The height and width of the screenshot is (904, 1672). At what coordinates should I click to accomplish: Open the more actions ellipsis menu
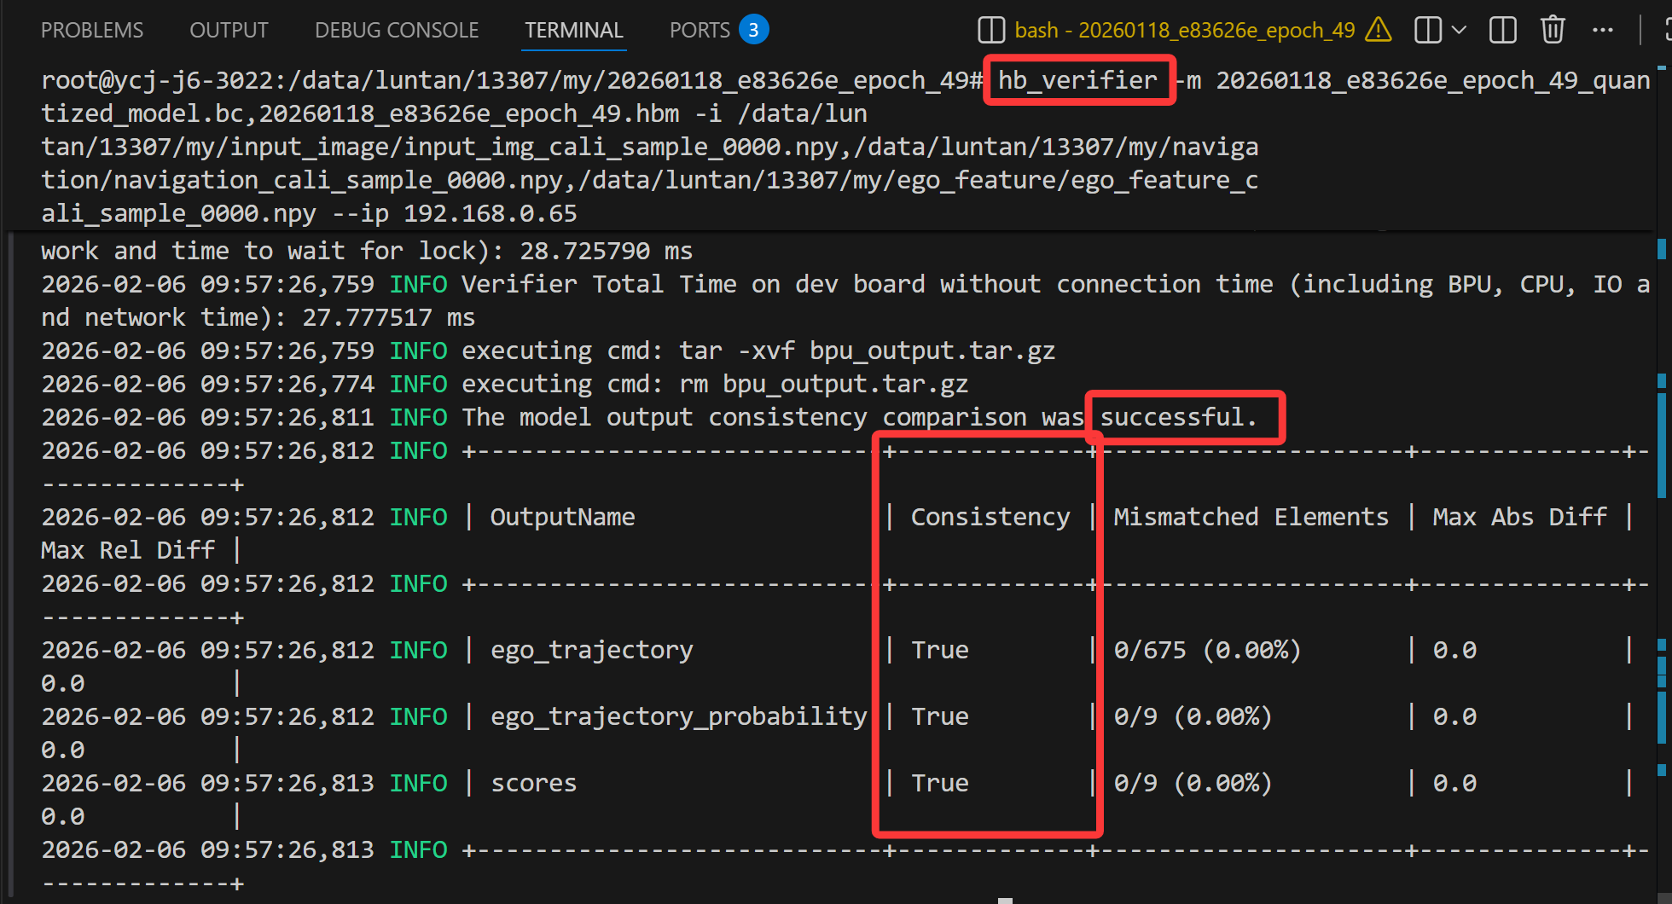tap(1602, 31)
